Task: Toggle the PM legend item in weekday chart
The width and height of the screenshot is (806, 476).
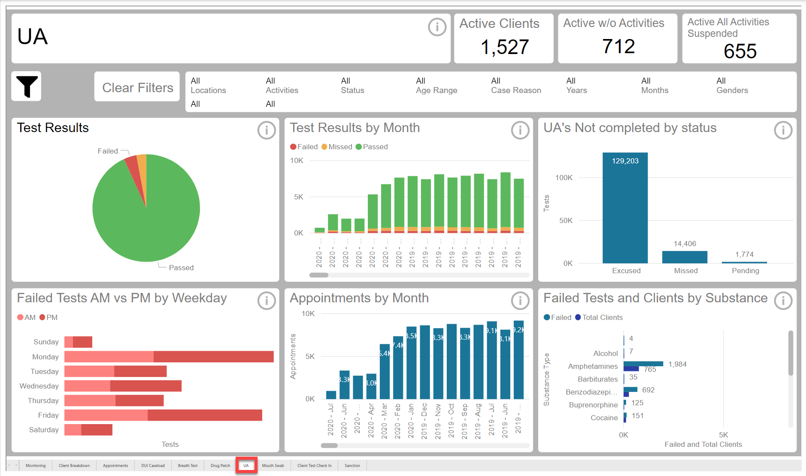Action: pos(48,317)
